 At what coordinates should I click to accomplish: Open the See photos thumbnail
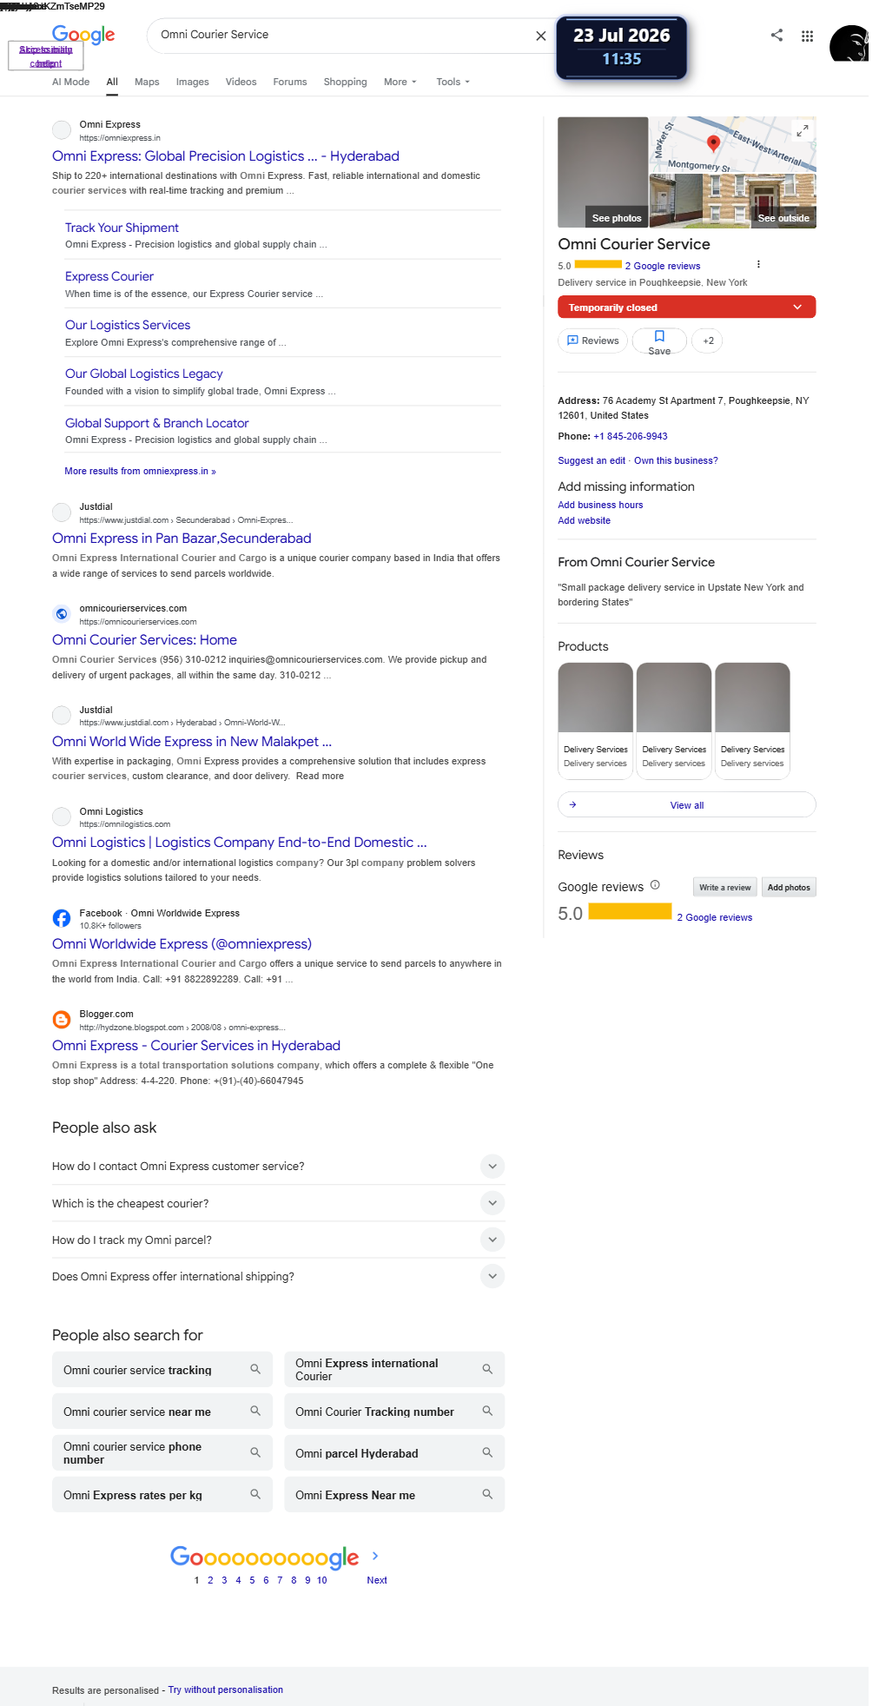coord(603,172)
